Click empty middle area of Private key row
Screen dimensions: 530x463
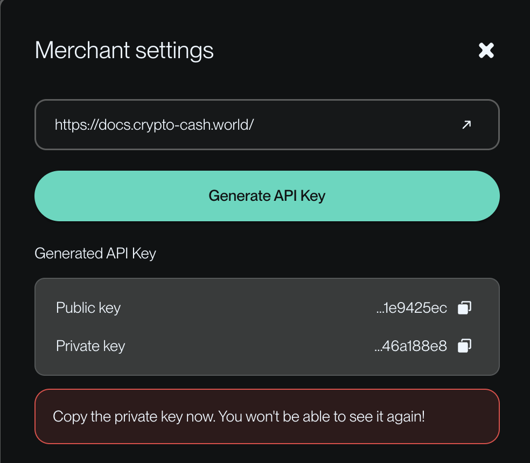242,346
